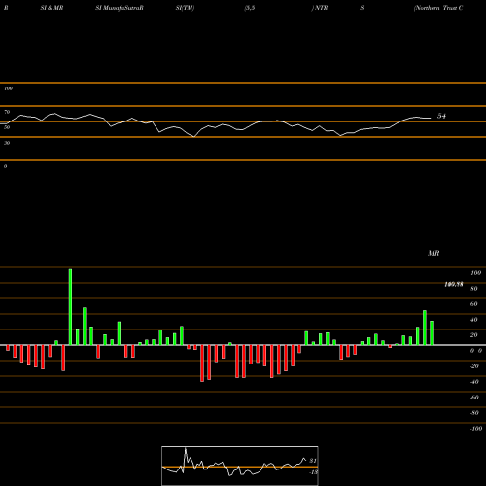The width and height of the screenshot is (486, 486).
Task: Click the 'MR' label above the bar chart
Action: [434, 253]
